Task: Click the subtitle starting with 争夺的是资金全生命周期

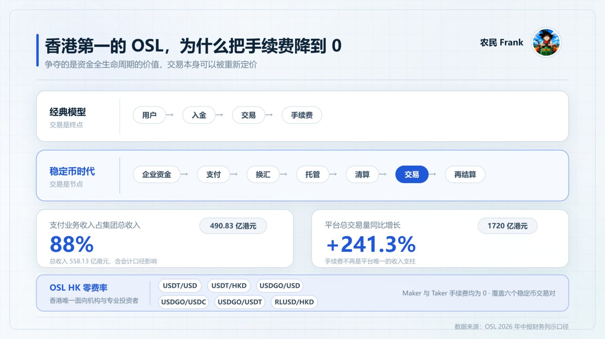Action: [151, 65]
